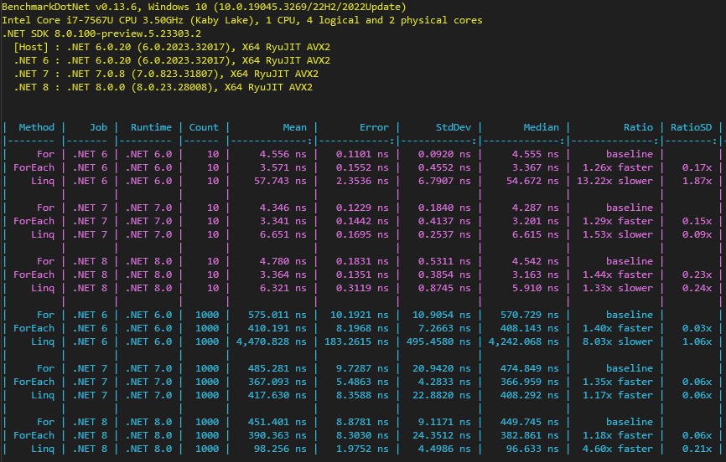Image resolution: width=726 pixels, height=462 pixels.
Task: Click the RatioSD column header
Action: (692, 127)
